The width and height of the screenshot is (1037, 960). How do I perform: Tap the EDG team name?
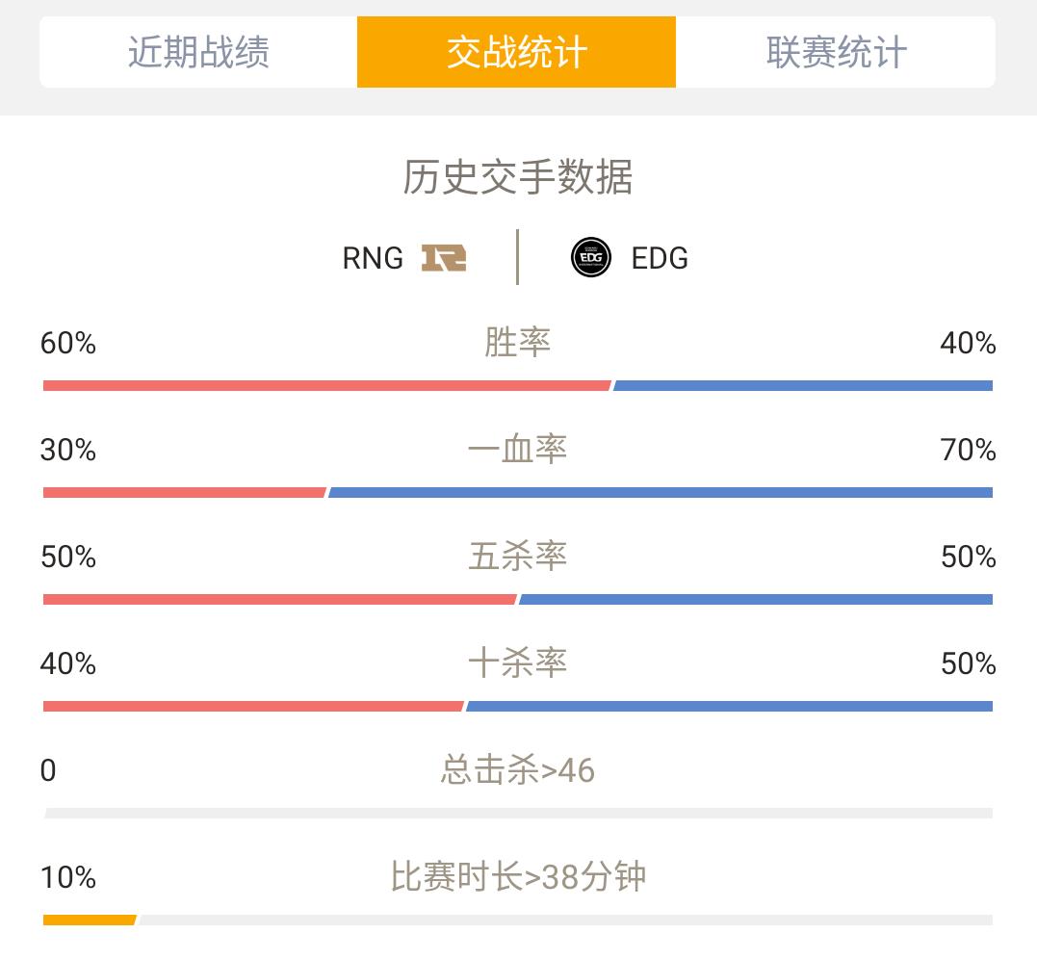point(660,258)
